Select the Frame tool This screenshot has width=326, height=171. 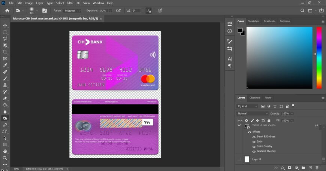click(5, 59)
